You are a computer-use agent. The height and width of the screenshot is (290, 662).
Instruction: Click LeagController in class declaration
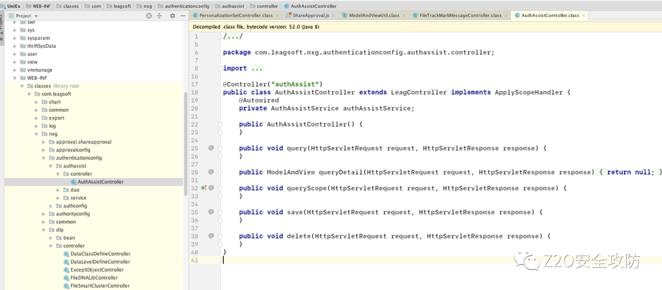point(419,92)
